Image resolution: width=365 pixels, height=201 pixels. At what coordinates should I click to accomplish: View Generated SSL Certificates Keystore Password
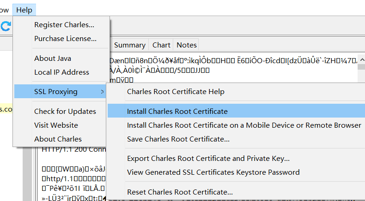tap(236, 172)
